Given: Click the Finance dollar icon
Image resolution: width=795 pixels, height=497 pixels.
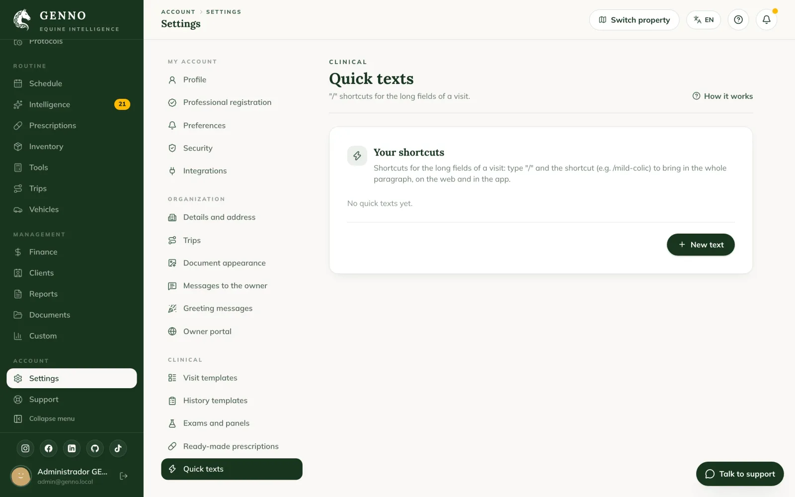Looking at the screenshot, I should [18, 252].
